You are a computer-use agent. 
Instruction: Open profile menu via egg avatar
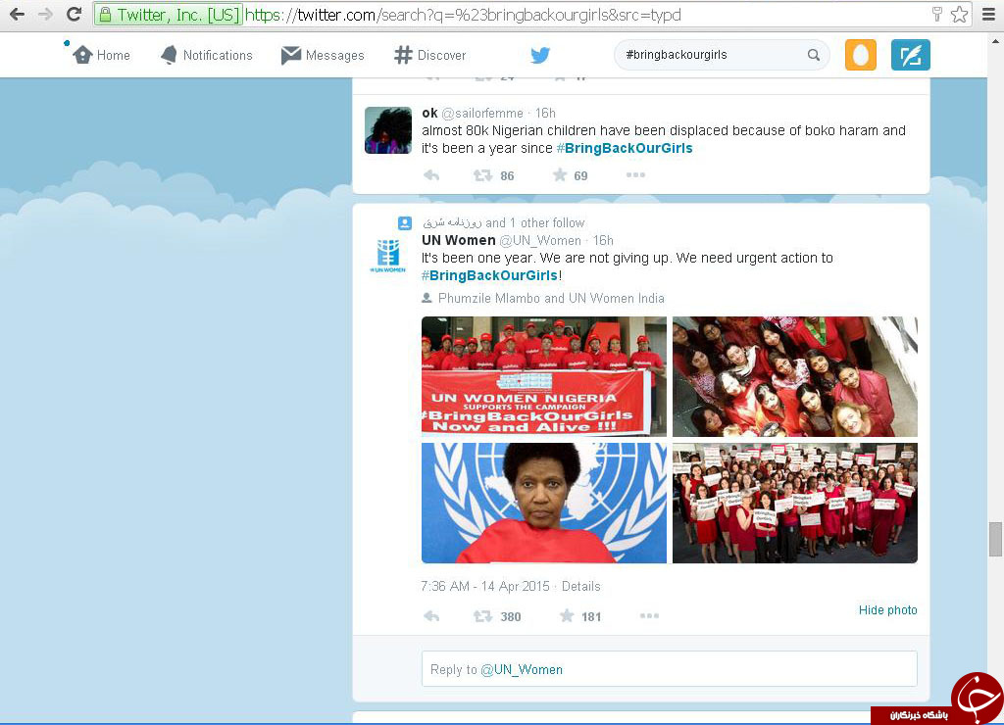[861, 55]
